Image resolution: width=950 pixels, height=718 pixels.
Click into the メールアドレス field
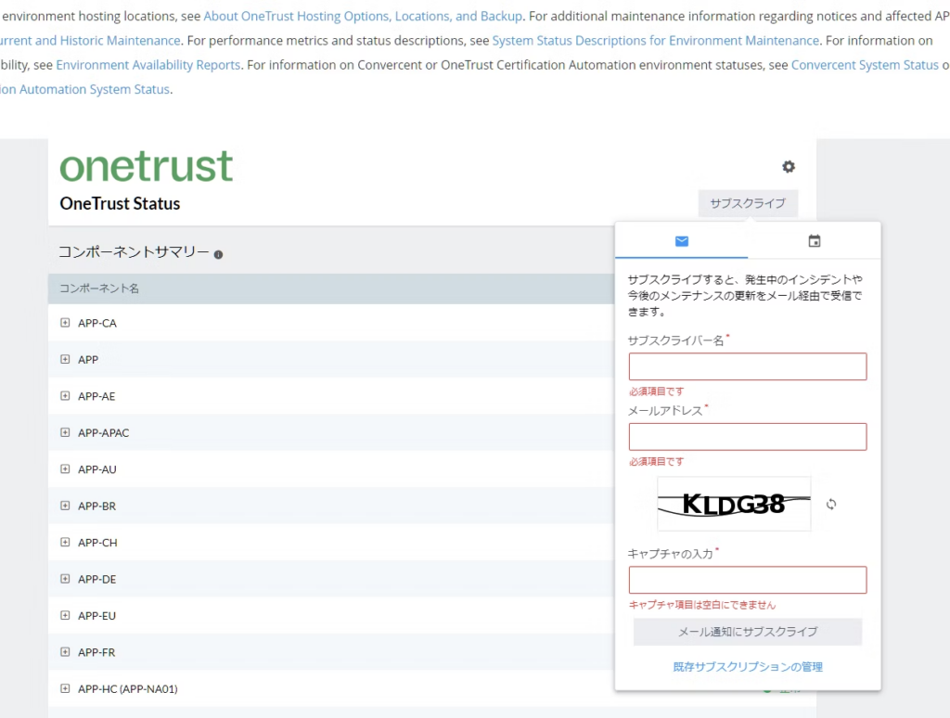point(748,437)
